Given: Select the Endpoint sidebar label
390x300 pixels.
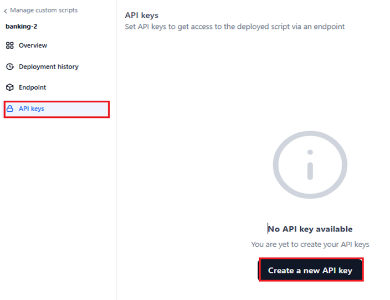Looking at the screenshot, I should click(x=32, y=87).
